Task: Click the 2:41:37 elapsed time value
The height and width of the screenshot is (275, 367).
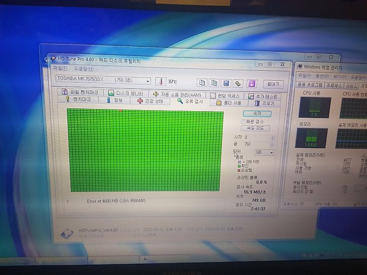Action: (258, 209)
